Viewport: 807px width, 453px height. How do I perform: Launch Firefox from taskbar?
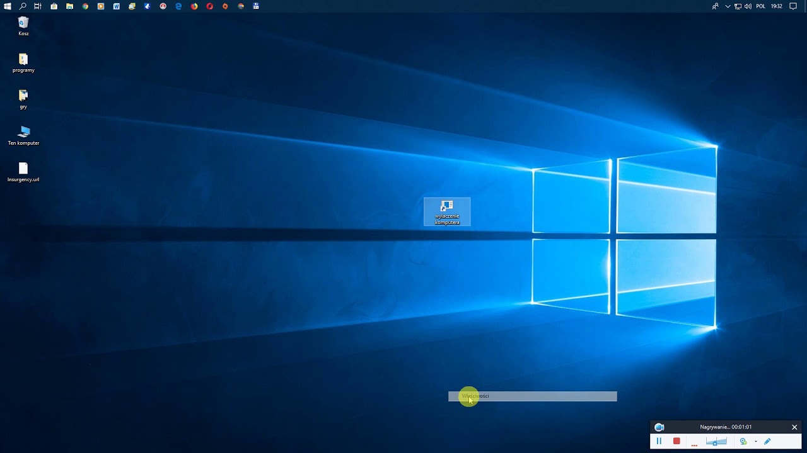pos(194,6)
